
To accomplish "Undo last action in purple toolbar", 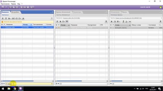I will 3,7.
